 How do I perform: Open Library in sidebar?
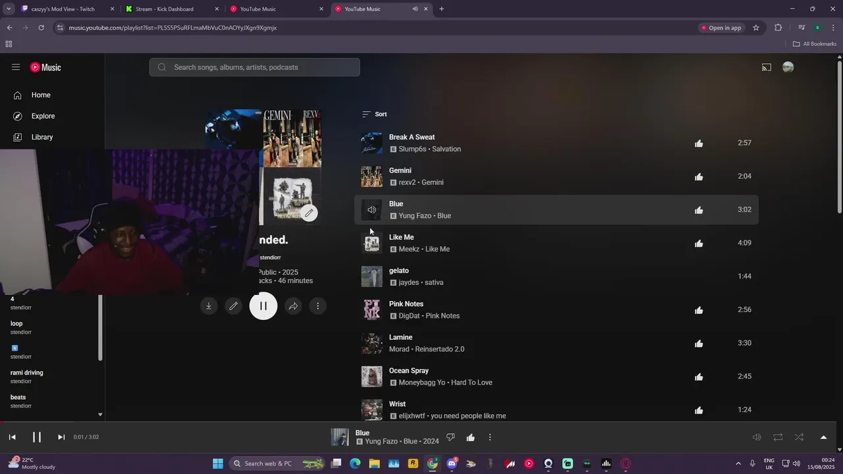click(x=42, y=137)
